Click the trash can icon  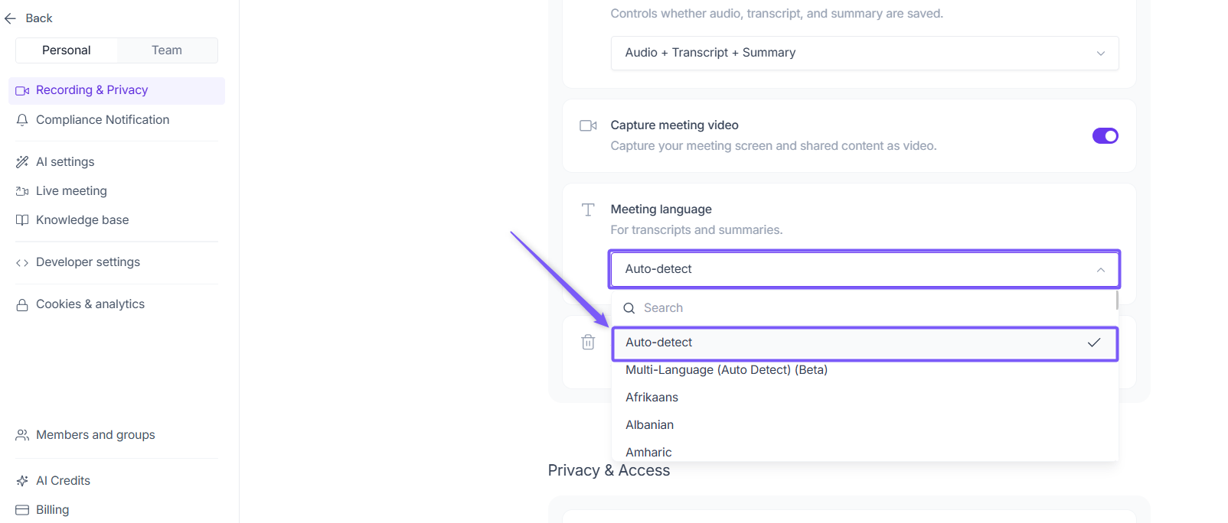pyautogui.click(x=588, y=342)
